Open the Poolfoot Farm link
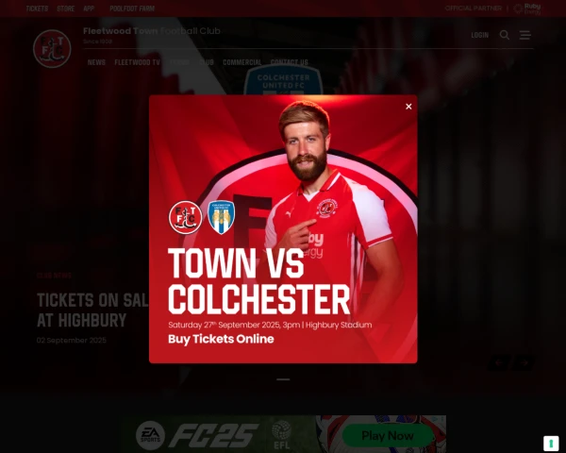 tap(132, 8)
